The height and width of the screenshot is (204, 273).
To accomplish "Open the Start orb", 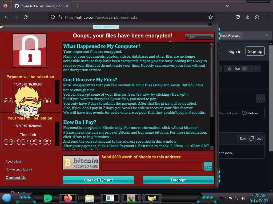I will [x=7, y=198].
